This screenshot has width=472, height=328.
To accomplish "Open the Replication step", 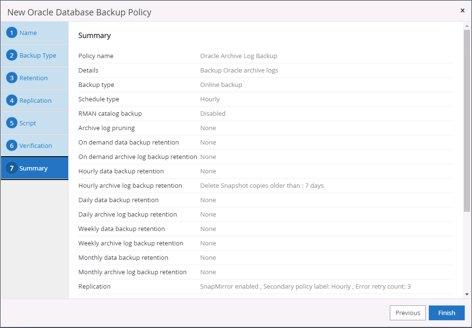I will (35, 100).
